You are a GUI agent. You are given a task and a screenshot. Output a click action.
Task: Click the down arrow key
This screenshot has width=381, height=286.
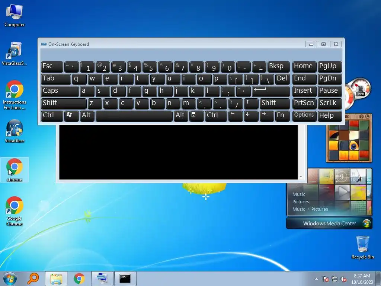tap(251, 116)
